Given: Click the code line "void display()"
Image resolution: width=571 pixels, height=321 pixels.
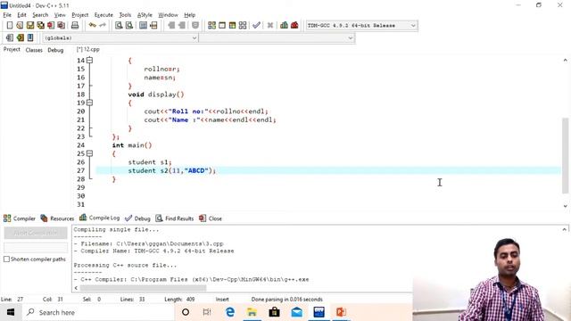Looking at the screenshot, I should 156,95.
